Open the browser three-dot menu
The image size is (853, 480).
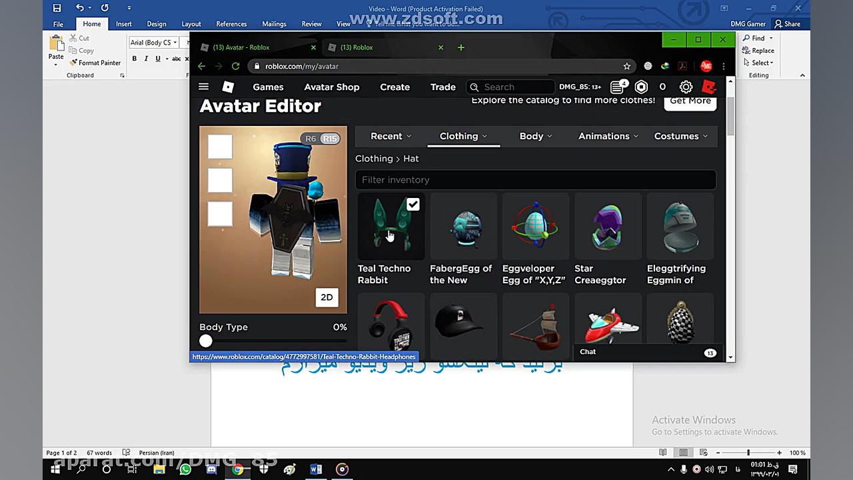point(723,66)
